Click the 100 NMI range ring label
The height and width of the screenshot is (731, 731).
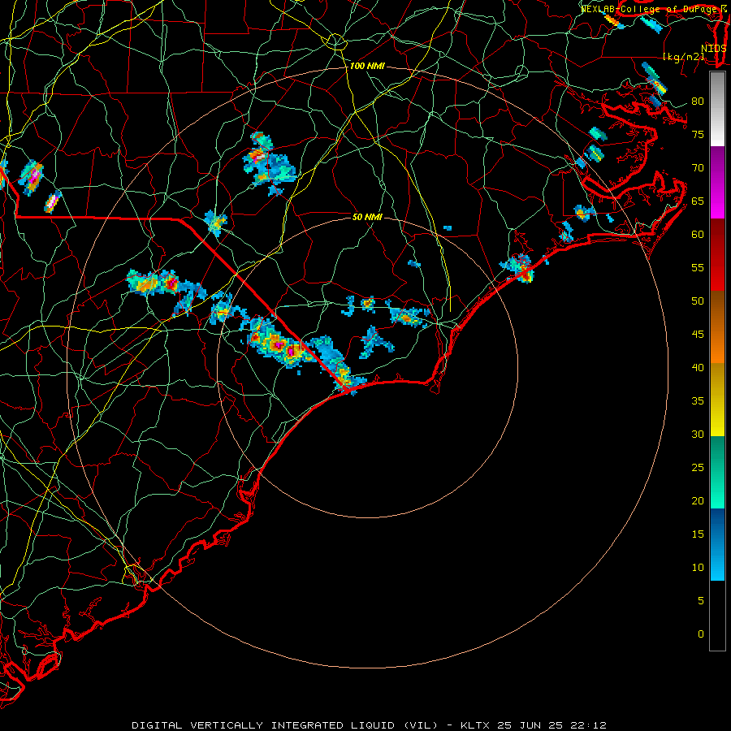click(x=367, y=67)
